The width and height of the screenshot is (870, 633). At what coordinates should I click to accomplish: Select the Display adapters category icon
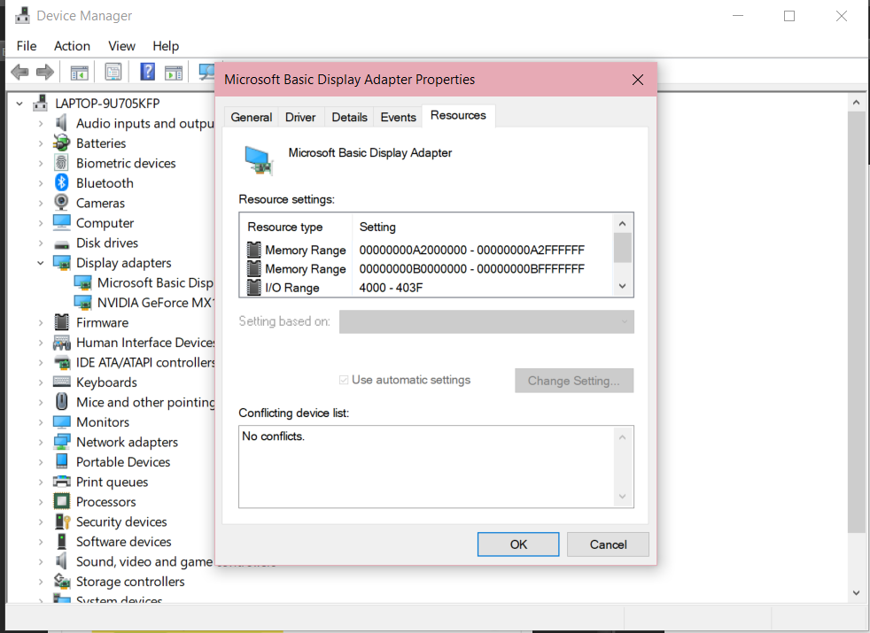[x=62, y=262]
